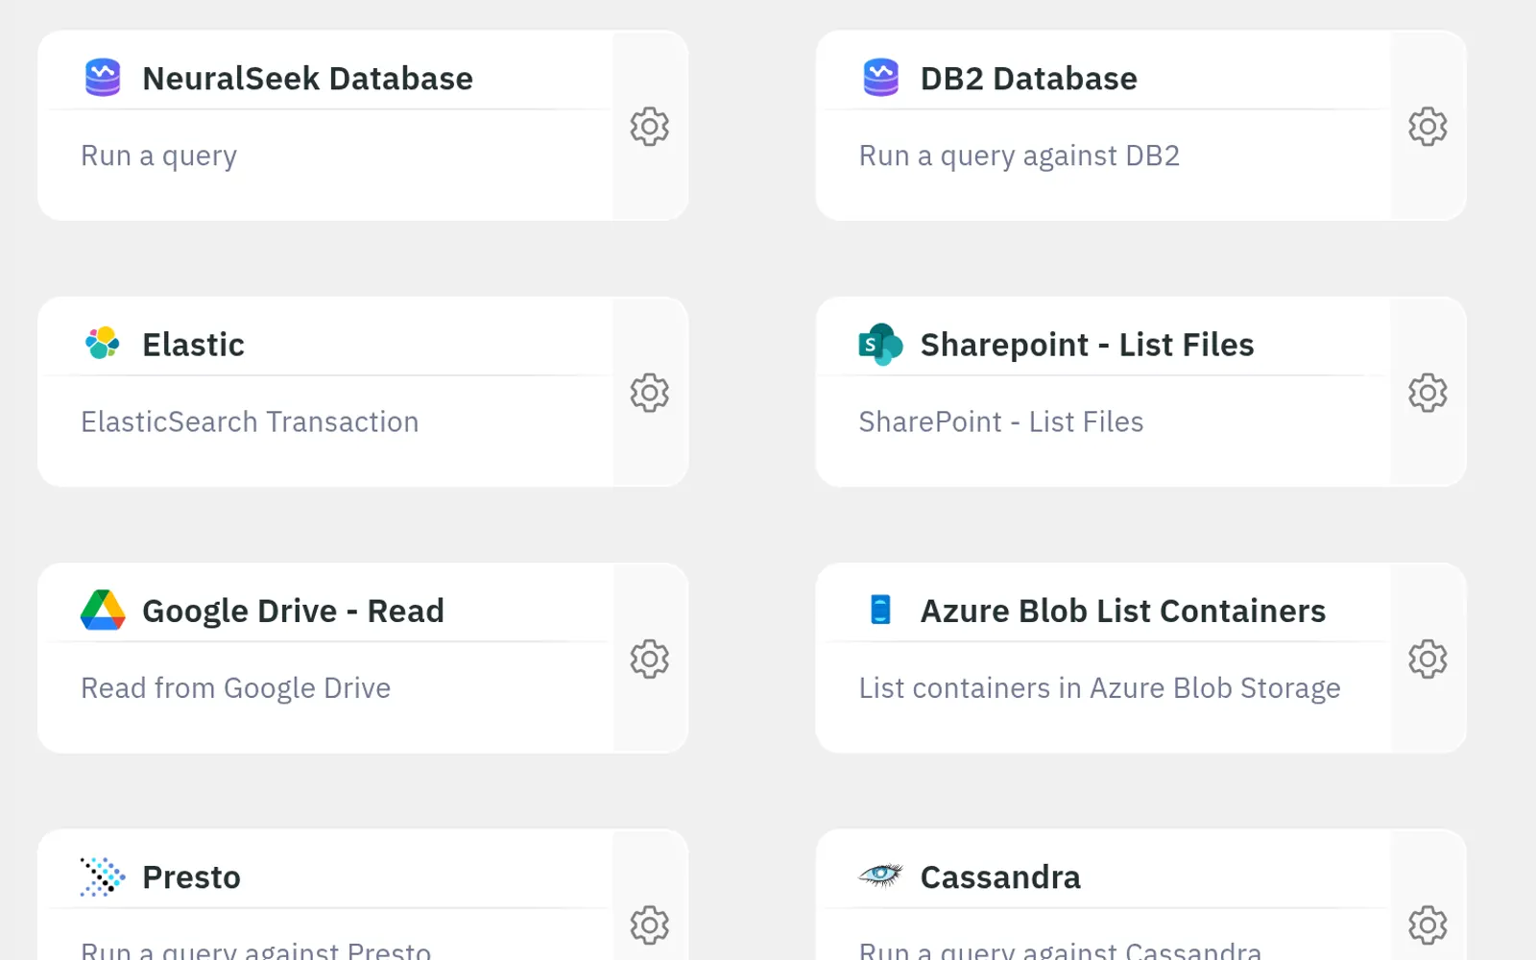
Task: Open settings gear for Google Drive - Read
Action: pyautogui.click(x=650, y=660)
